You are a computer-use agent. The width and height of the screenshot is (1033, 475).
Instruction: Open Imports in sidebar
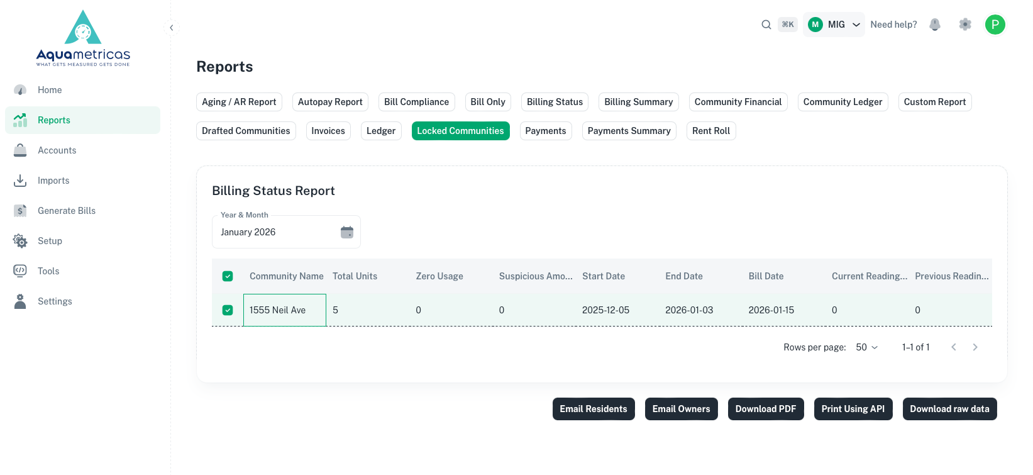pos(82,181)
